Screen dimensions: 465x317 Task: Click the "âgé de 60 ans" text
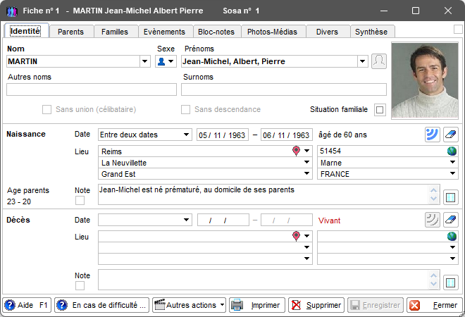[x=343, y=135]
